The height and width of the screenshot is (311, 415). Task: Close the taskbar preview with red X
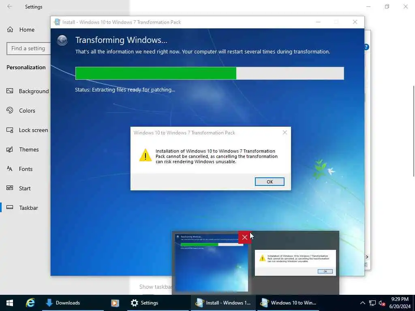pyautogui.click(x=244, y=237)
